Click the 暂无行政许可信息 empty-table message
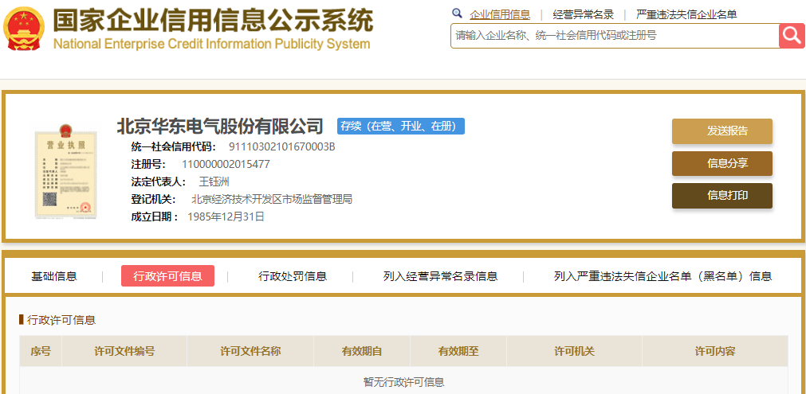 click(403, 382)
